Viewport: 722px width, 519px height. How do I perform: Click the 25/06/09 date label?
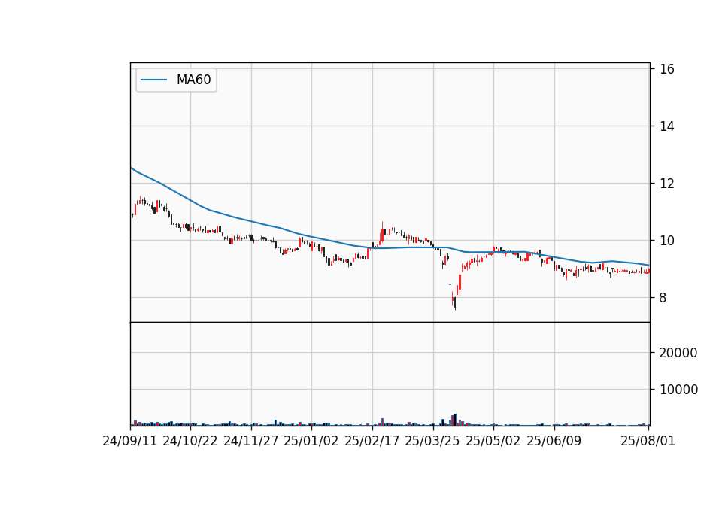(554, 441)
